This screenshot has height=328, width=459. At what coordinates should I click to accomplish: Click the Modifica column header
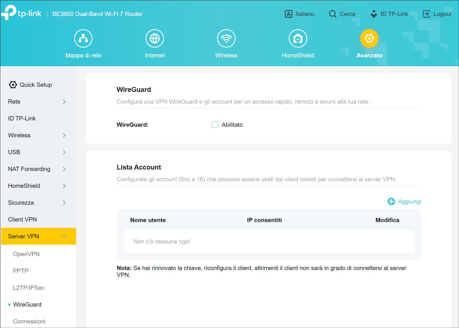click(x=387, y=220)
